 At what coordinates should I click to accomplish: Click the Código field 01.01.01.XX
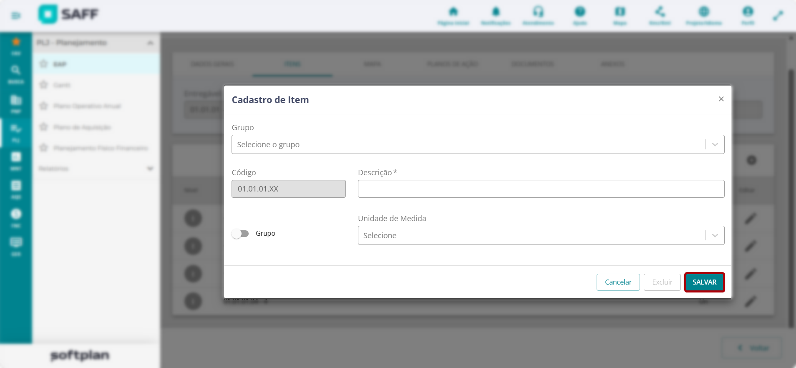pyautogui.click(x=289, y=189)
